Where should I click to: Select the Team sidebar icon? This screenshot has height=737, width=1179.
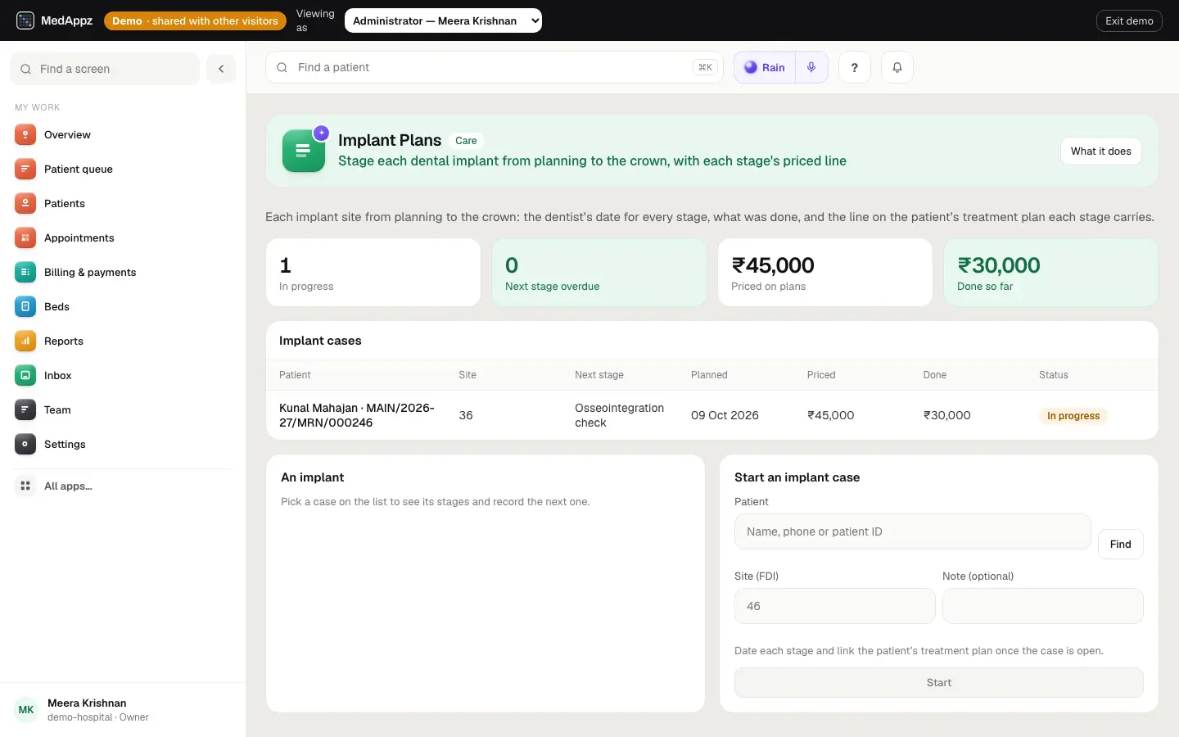25,410
